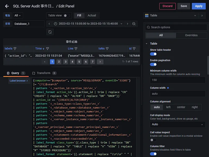Screen dimensions: 209x157
Task: Open the All variable dropdown
Action: click(18, 15)
